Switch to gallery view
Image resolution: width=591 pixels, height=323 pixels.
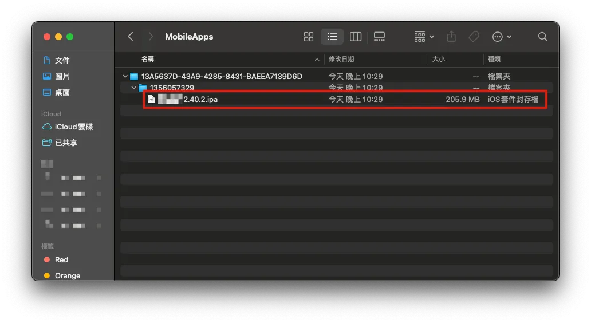379,37
